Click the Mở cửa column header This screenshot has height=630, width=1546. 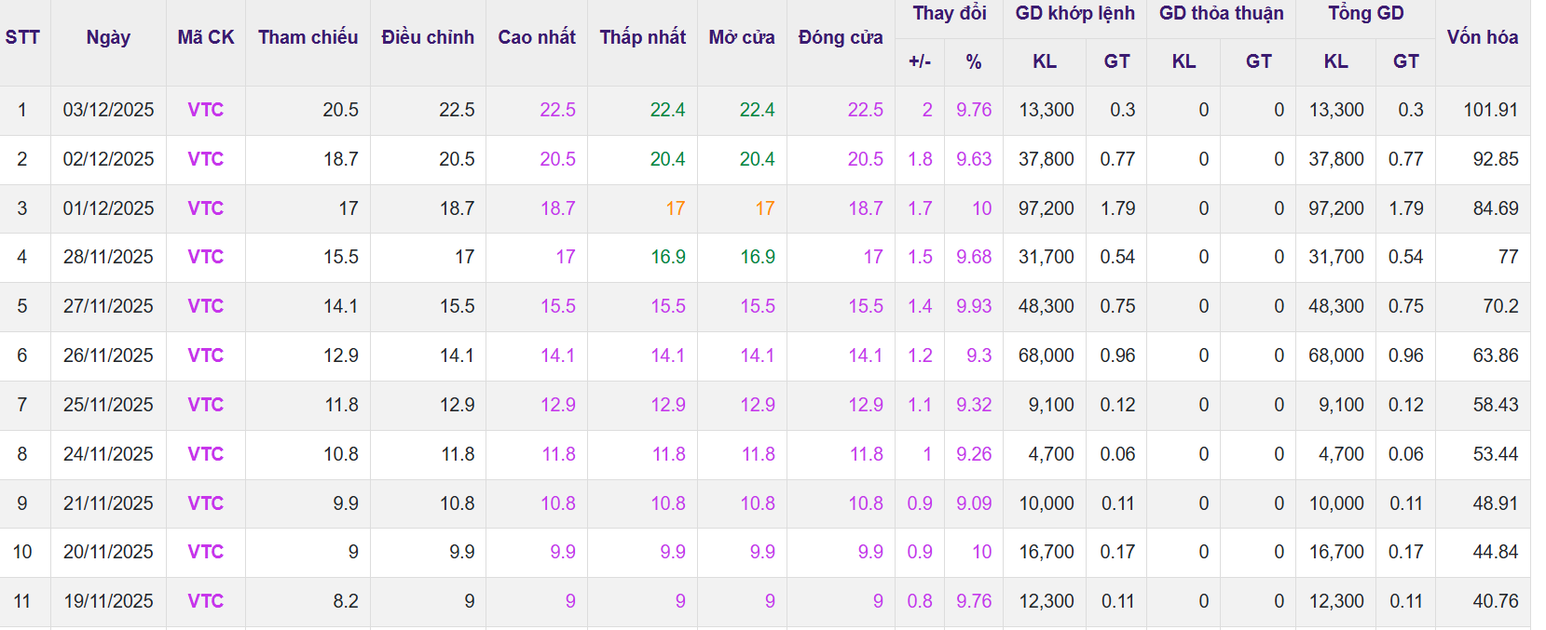[742, 37]
